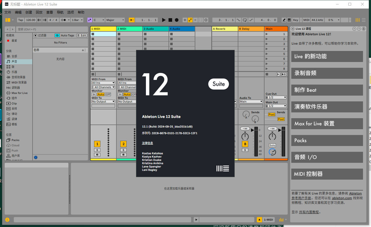Viewport: 371px width, 227px height.
Task: Click the Stop transport button
Action: coord(170,20)
